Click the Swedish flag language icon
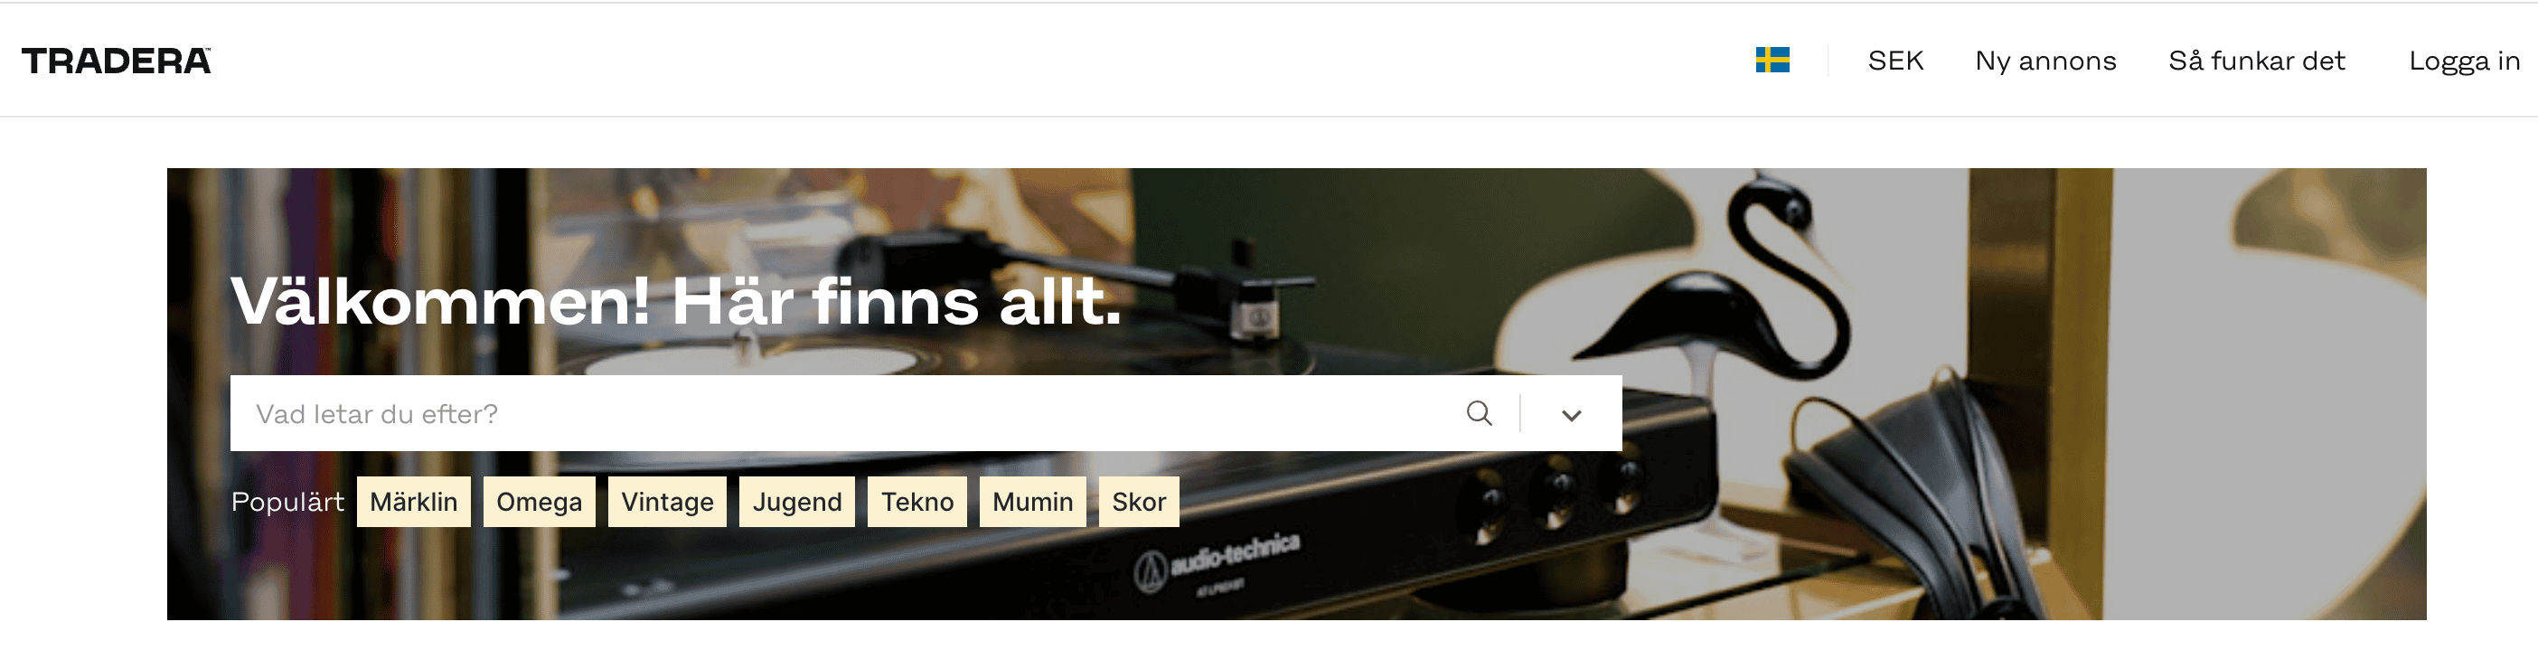The image size is (2538, 669). coord(1772,60)
